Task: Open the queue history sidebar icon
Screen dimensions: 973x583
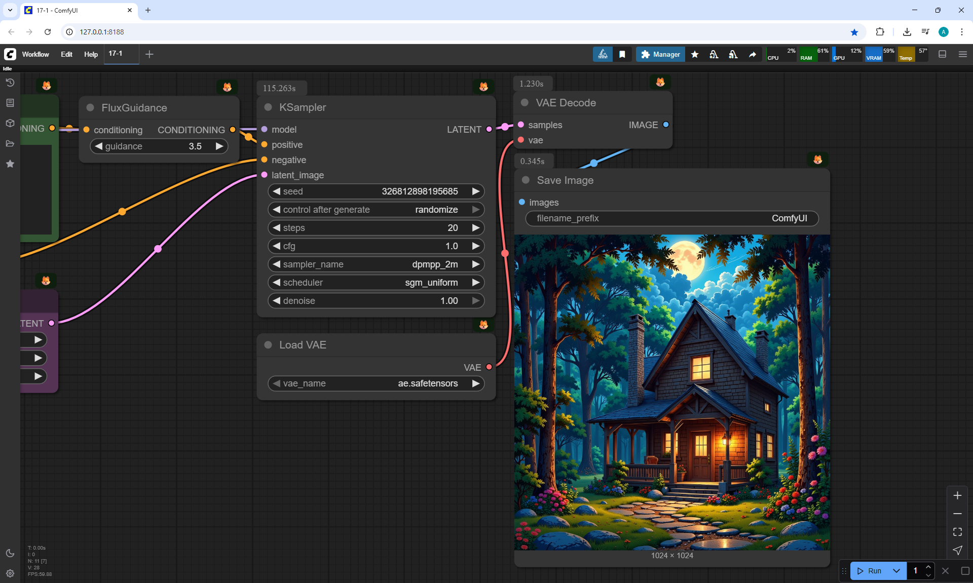Action: coord(10,83)
